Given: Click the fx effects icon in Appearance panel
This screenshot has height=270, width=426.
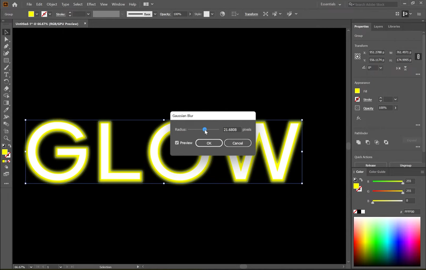Looking at the screenshot, I should [358, 118].
